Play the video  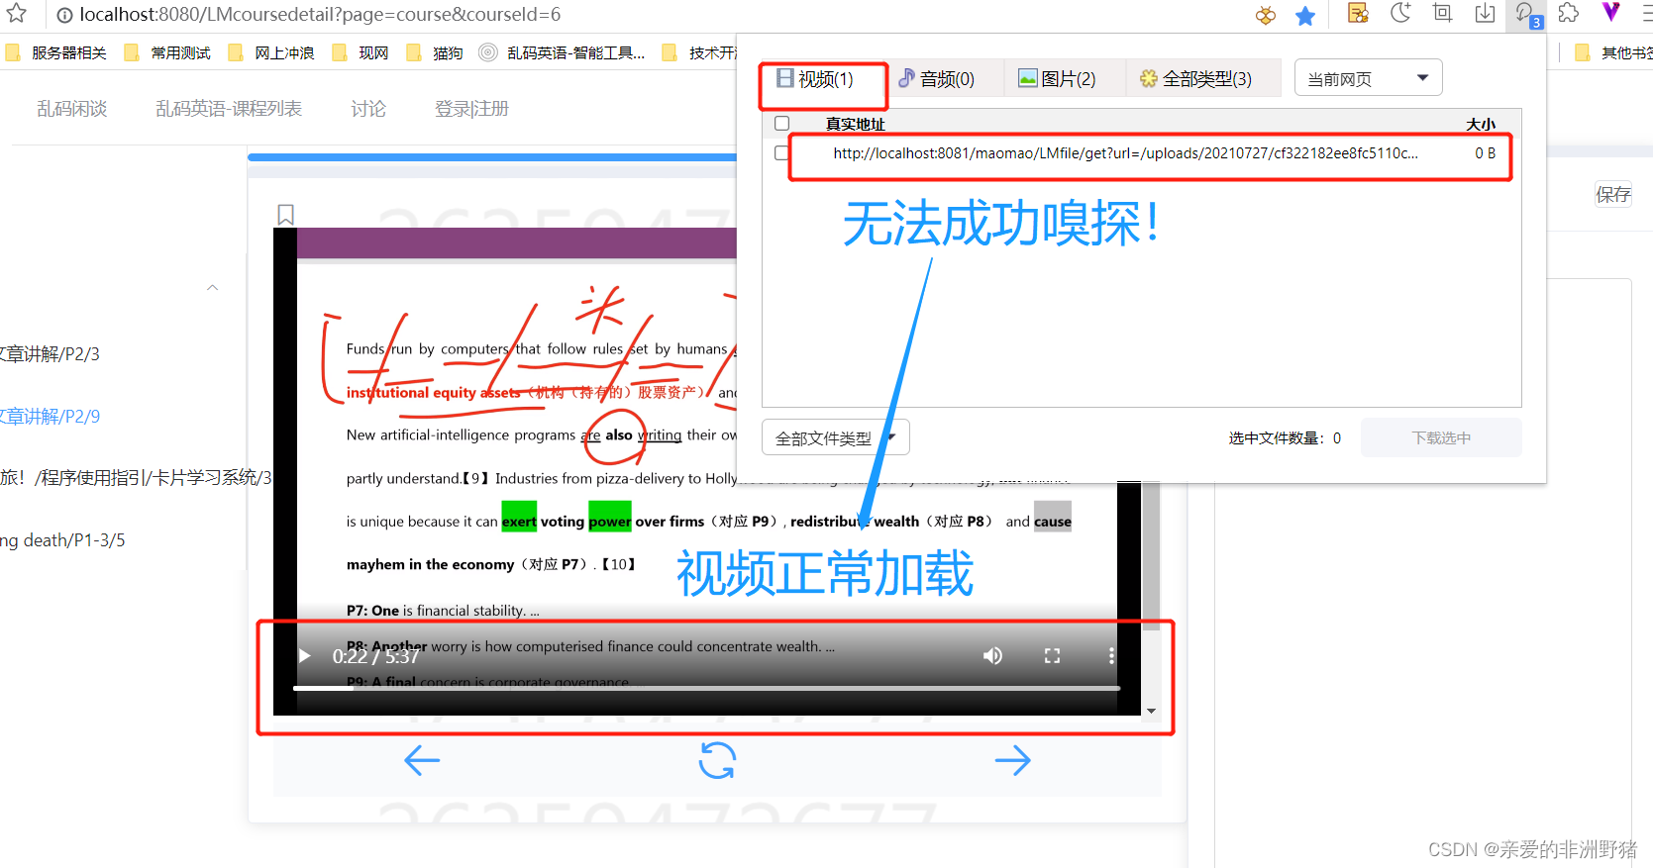pyautogui.click(x=304, y=656)
